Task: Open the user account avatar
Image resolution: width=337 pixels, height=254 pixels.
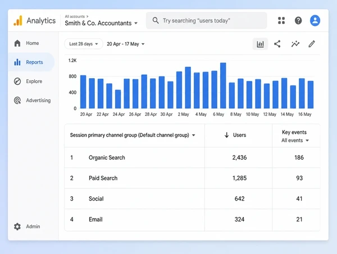Action: click(x=315, y=21)
